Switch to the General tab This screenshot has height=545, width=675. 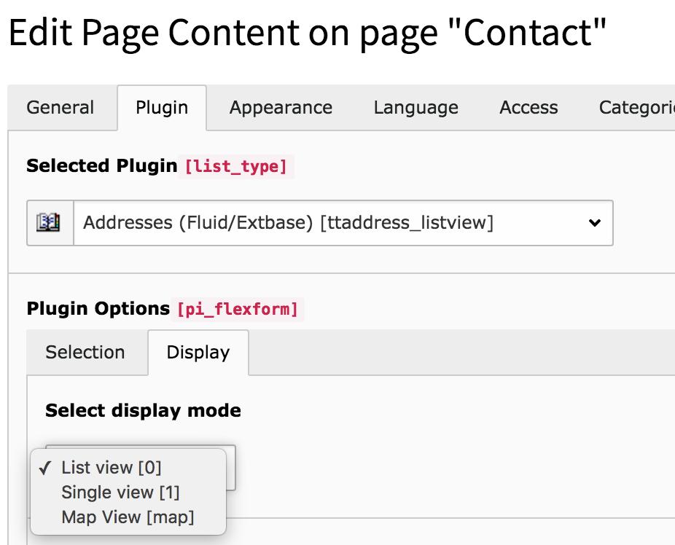61,108
